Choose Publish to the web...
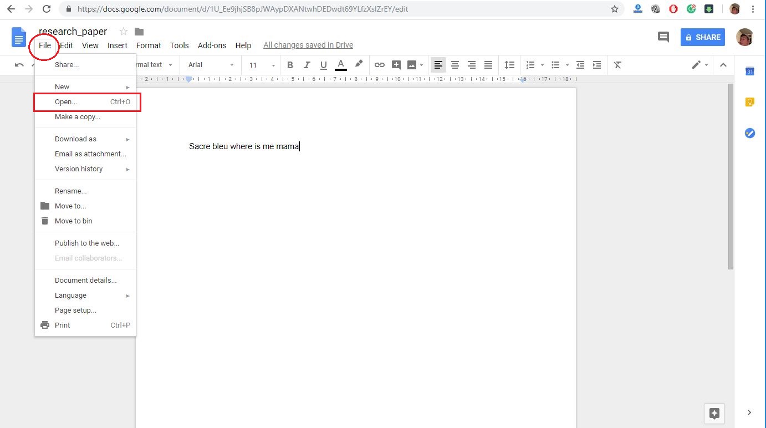 [85, 243]
